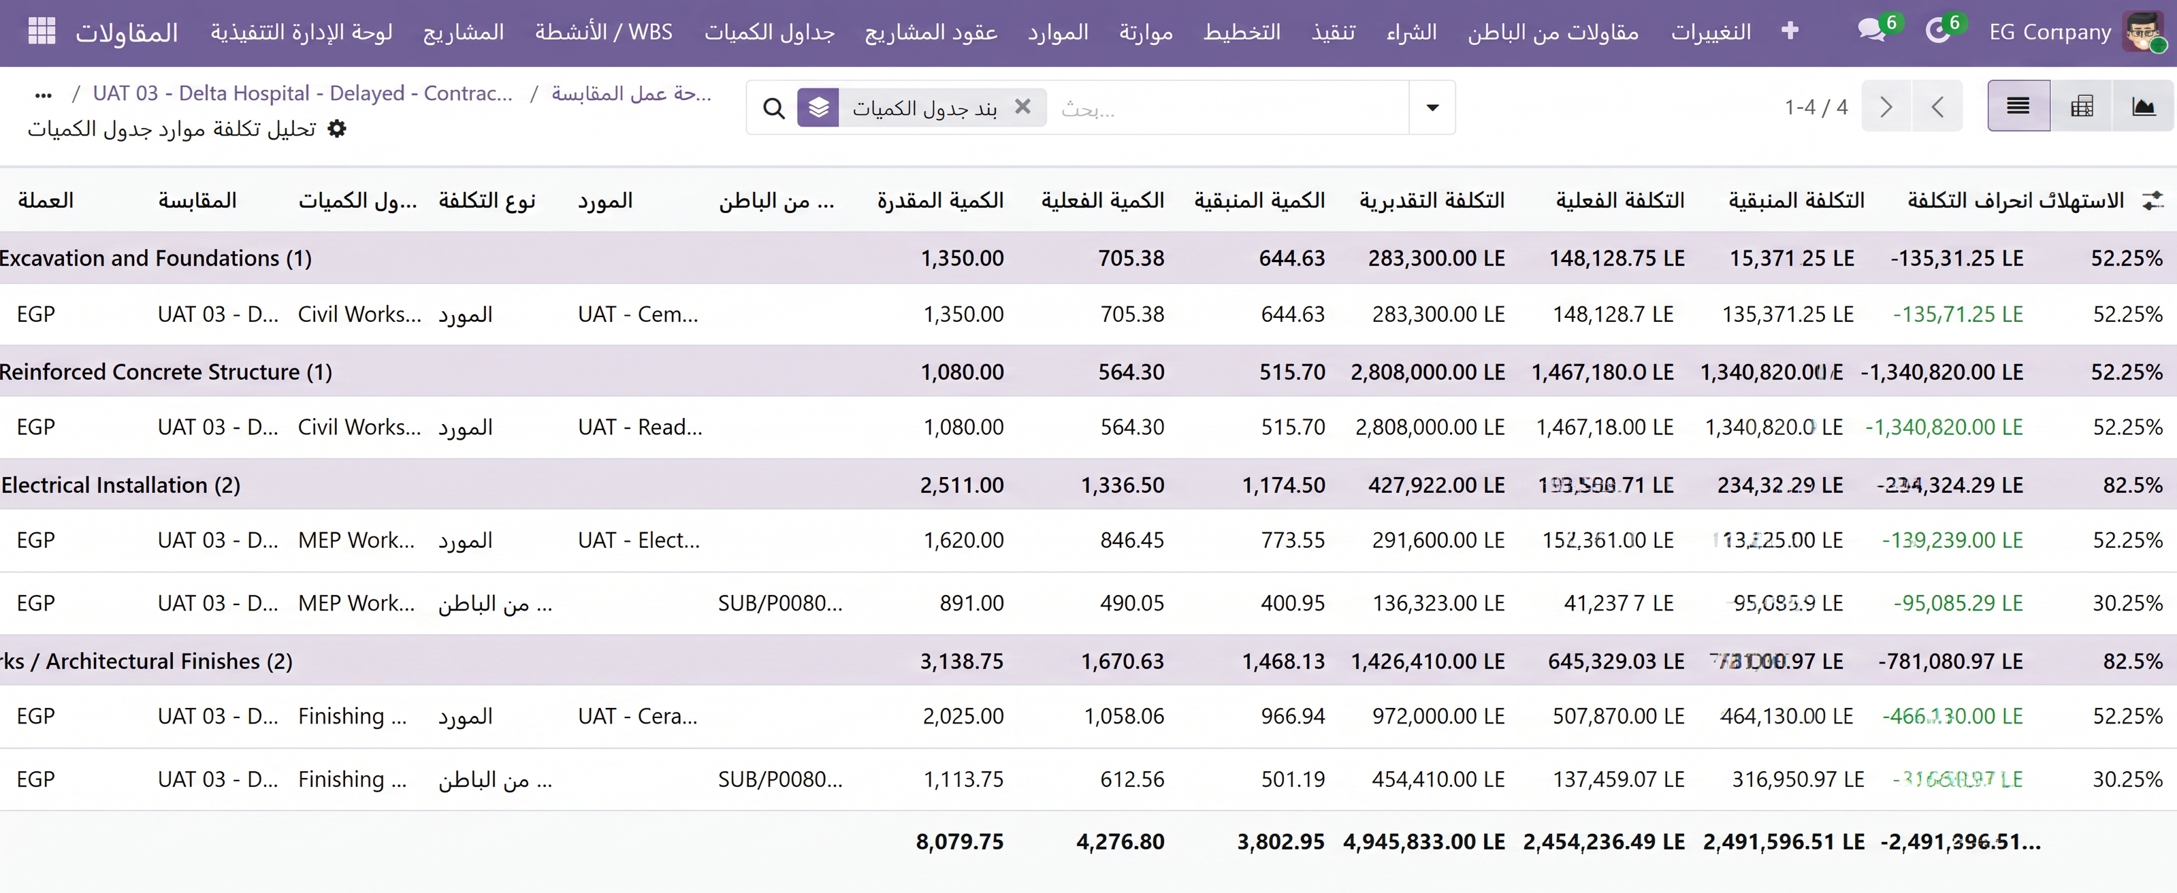
Task: Expand breadcrumb ellipsis menu
Action: point(43,95)
